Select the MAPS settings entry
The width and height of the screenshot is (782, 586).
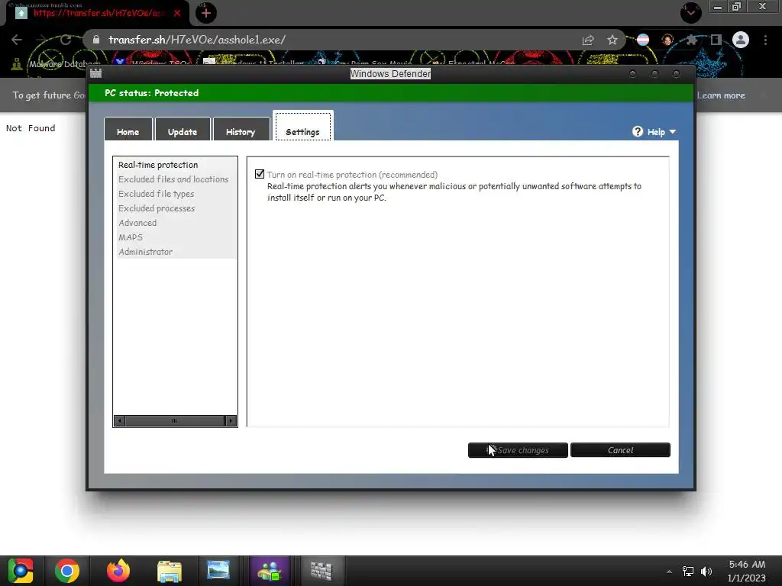click(131, 237)
